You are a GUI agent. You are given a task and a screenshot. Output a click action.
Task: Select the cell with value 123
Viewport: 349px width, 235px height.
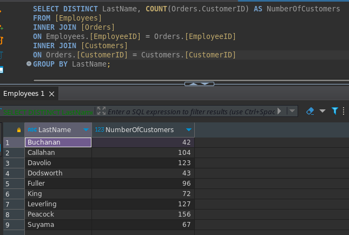coord(143,163)
